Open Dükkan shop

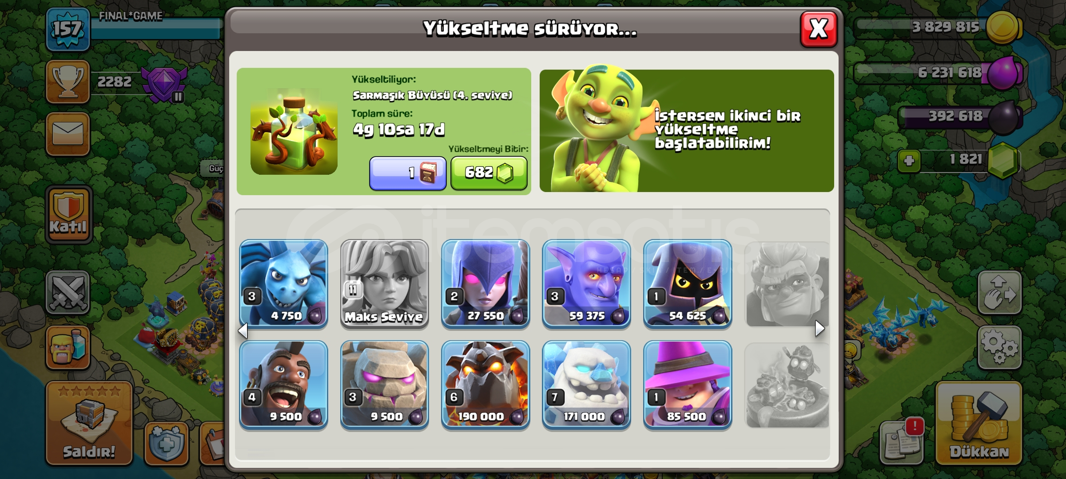tap(979, 424)
